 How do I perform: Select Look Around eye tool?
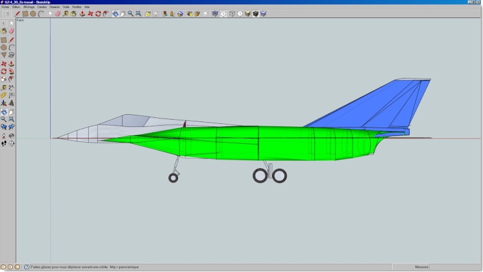click(11, 135)
